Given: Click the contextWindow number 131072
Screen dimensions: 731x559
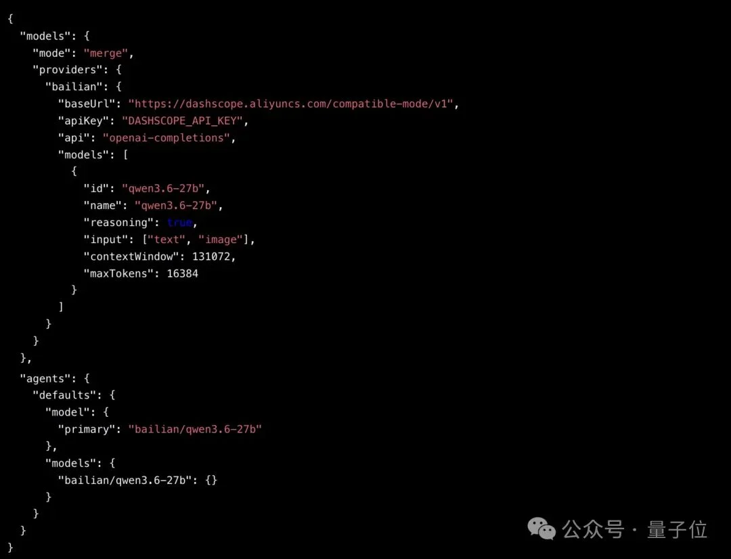Looking at the screenshot, I should (x=211, y=256).
